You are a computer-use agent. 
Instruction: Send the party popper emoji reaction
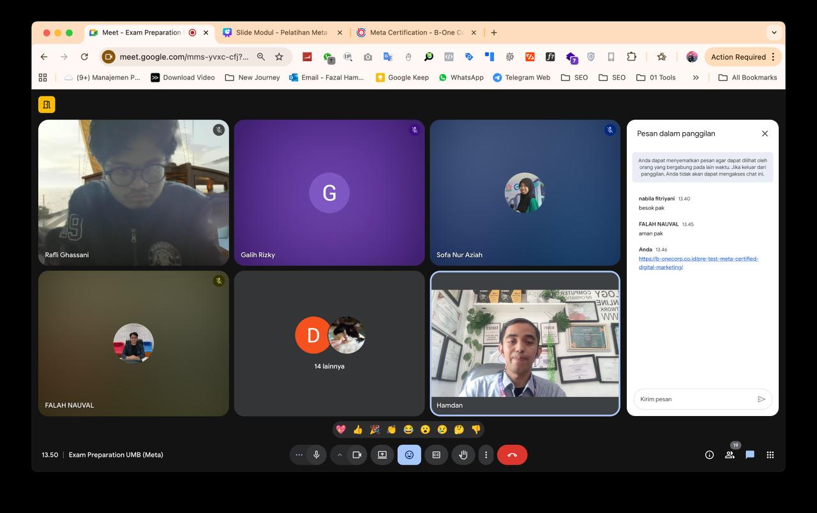(x=375, y=429)
